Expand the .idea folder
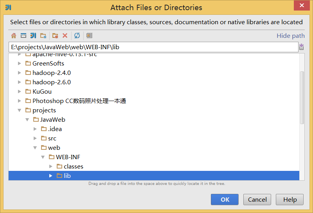313x213 pixels. click(35, 129)
